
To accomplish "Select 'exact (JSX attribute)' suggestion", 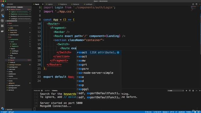I will [99, 52].
